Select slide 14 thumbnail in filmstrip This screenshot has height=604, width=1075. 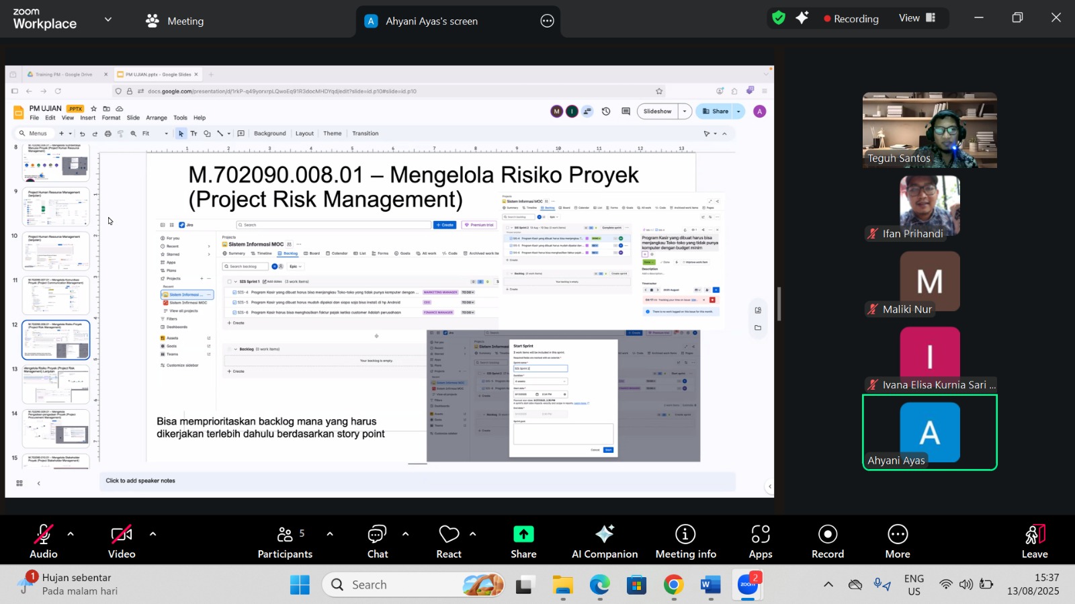56,429
